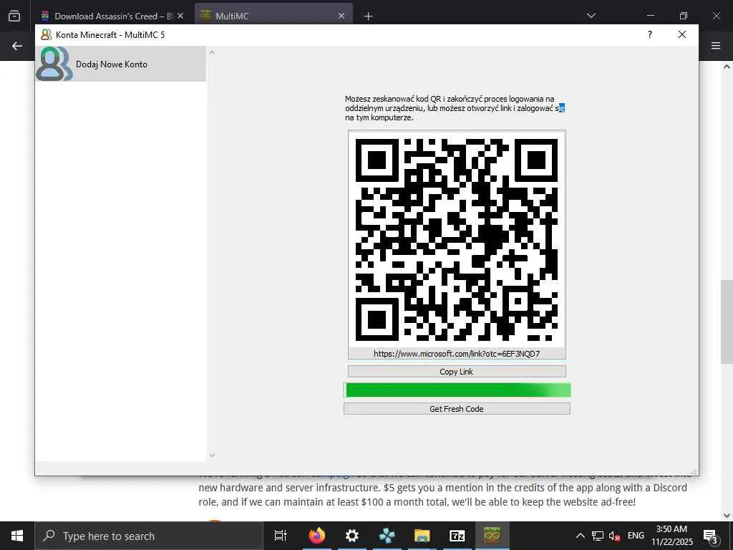Open the notification center icon

(x=711, y=536)
